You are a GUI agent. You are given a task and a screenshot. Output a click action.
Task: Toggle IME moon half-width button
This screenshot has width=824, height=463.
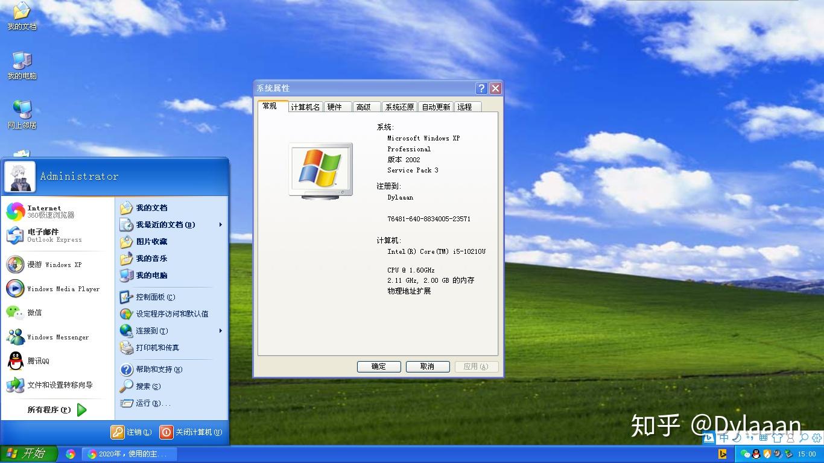coord(737,438)
